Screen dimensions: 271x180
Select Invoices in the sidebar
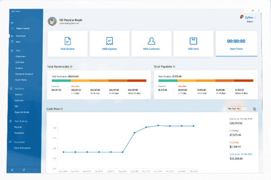tap(19, 68)
